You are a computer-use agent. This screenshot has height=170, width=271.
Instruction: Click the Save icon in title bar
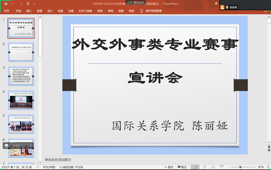[x=6, y=4]
